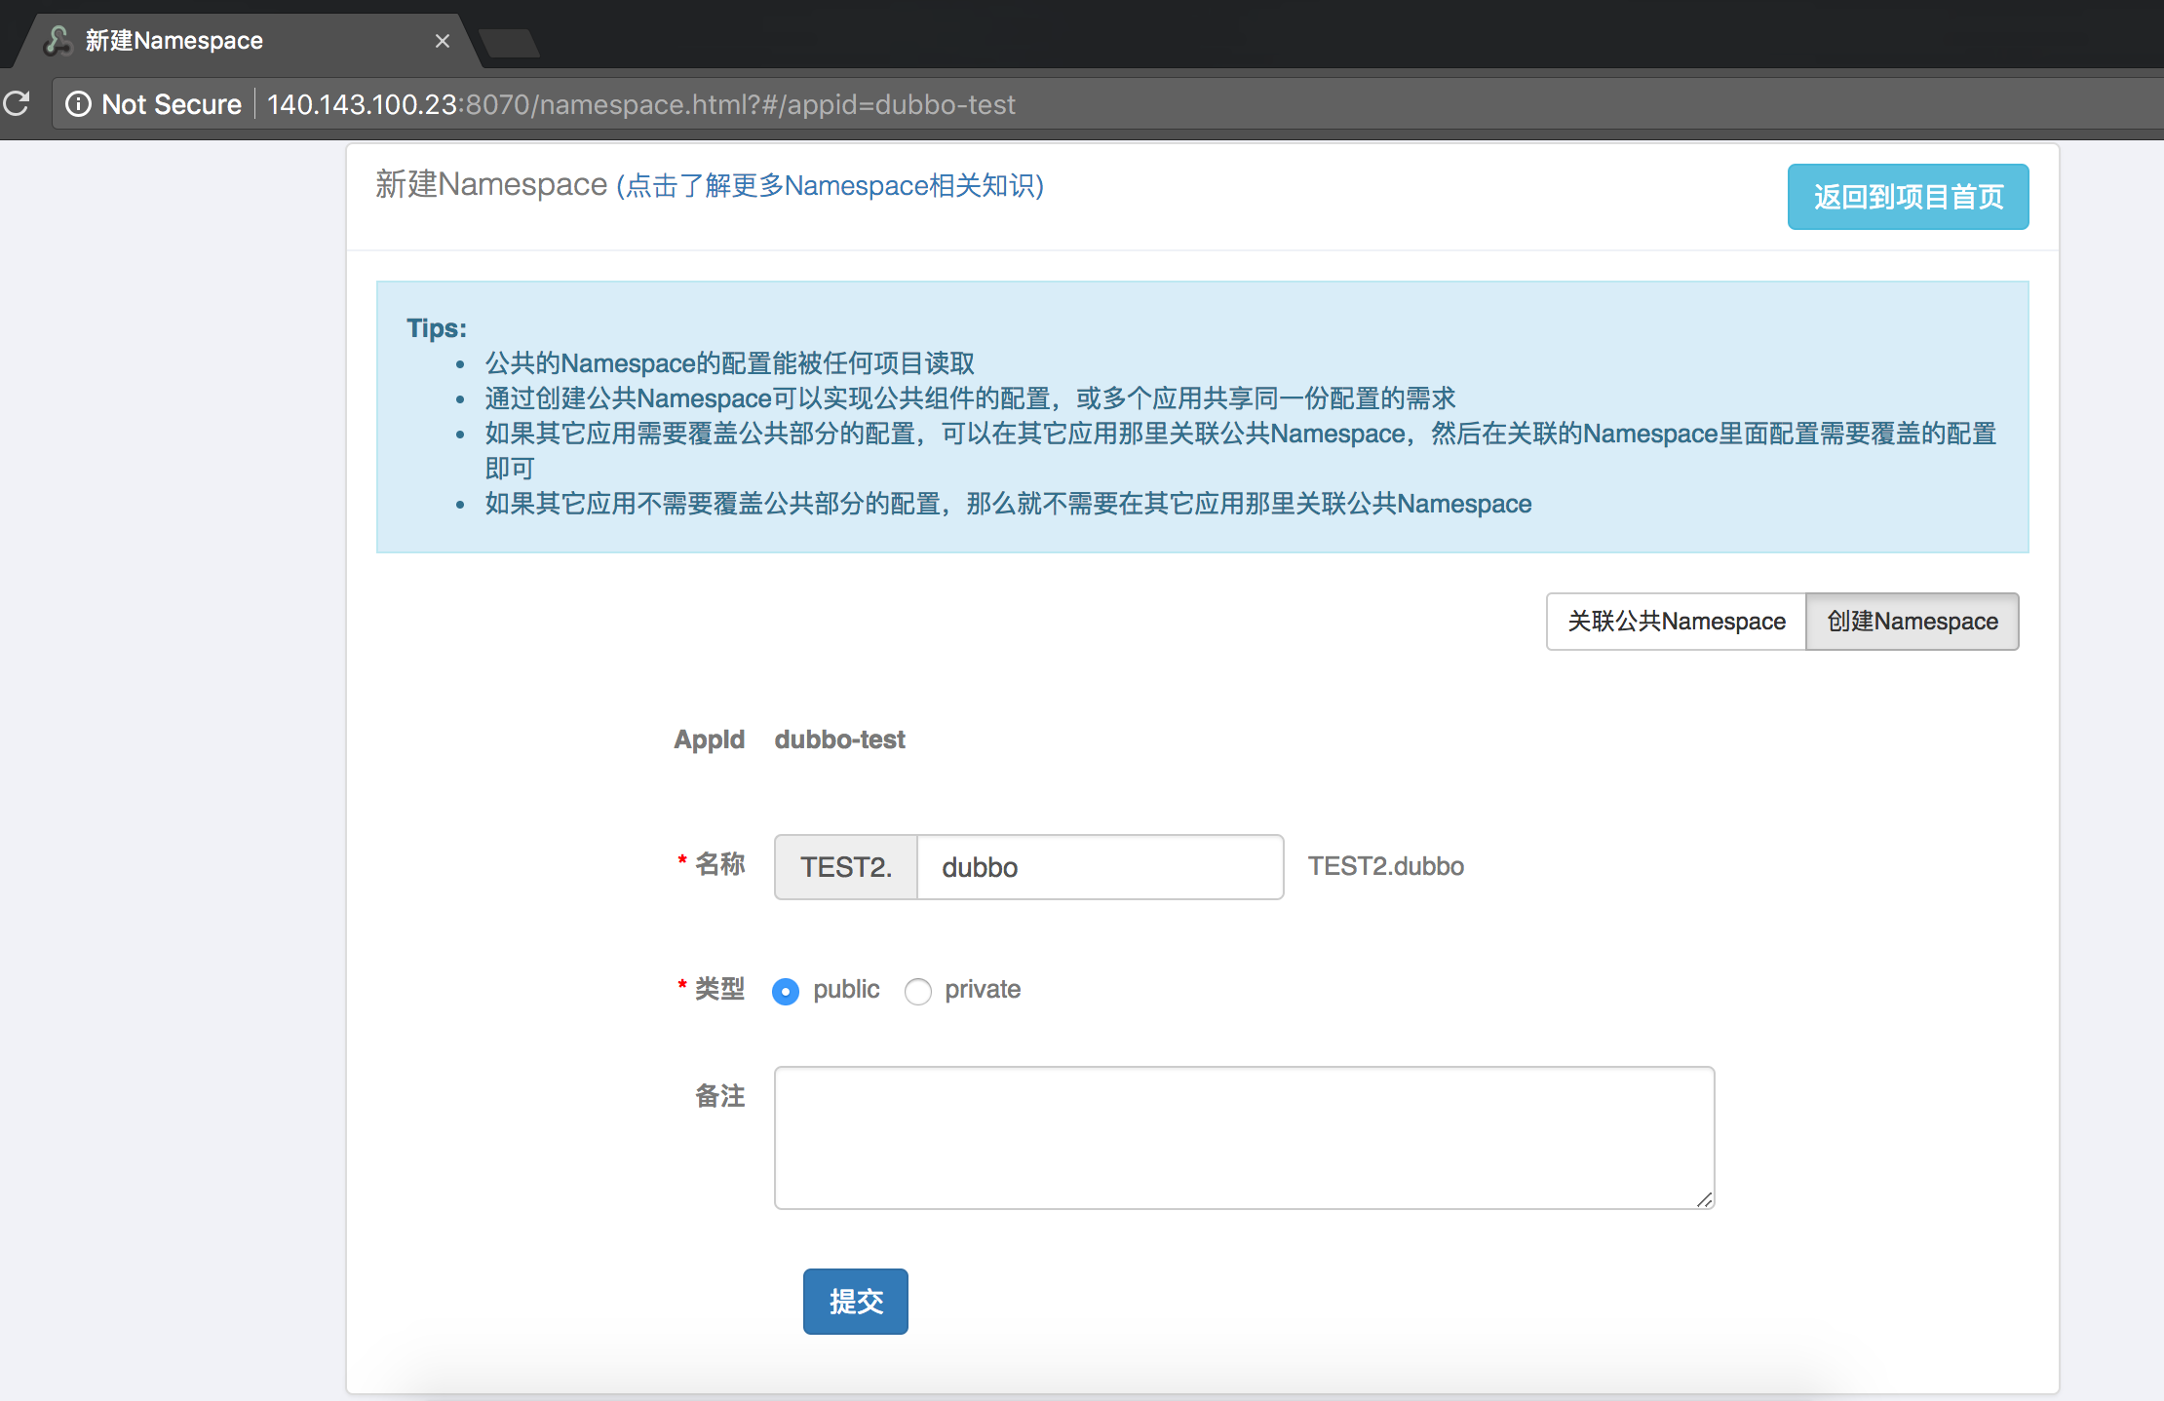The height and width of the screenshot is (1401, 2164).
Task: Switch to 关联公共Namespace tab
Action: click(1676, 622)
